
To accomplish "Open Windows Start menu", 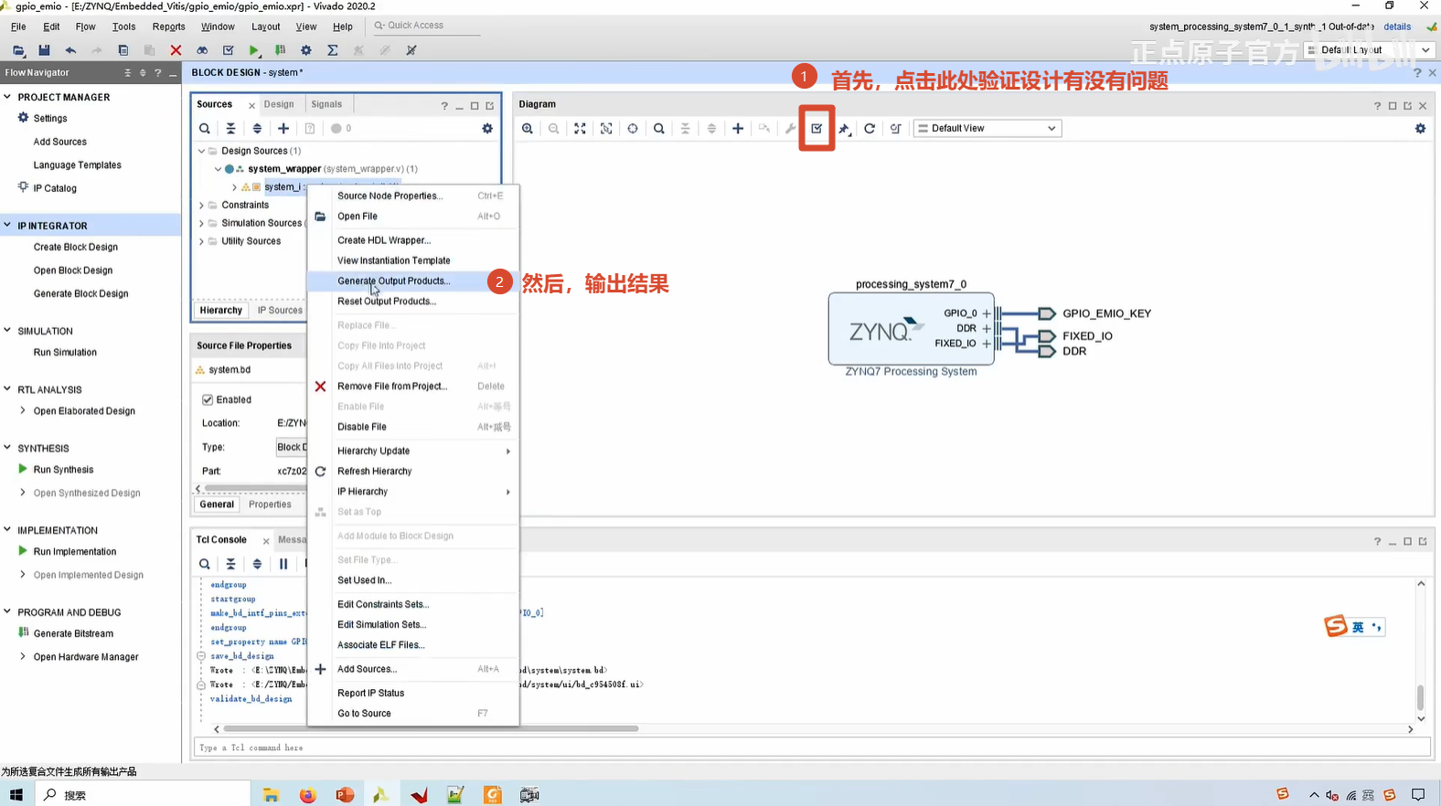I will [x=16, y=795].
